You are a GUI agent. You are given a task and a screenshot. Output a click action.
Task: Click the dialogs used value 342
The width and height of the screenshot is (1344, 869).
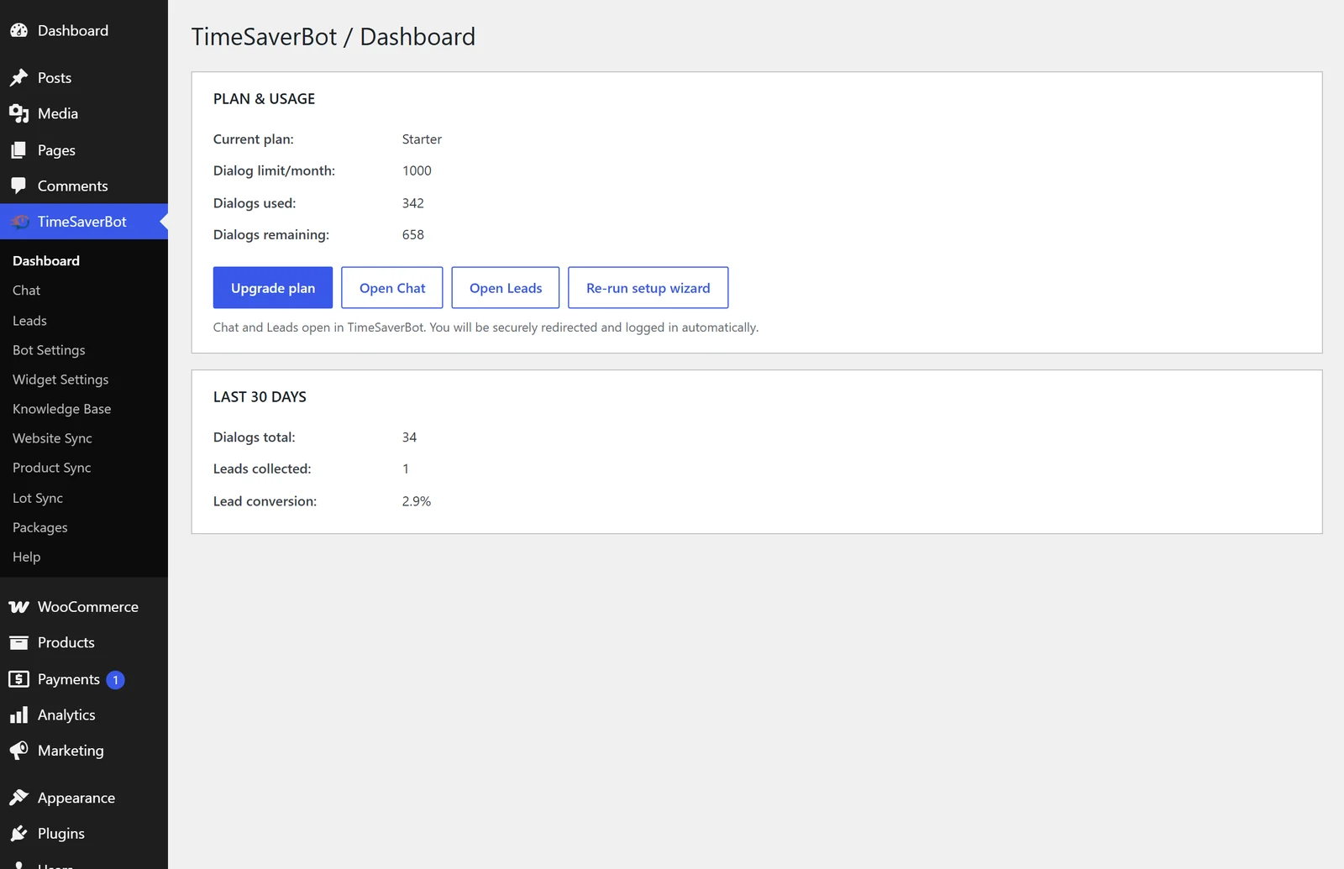[412, 202]
